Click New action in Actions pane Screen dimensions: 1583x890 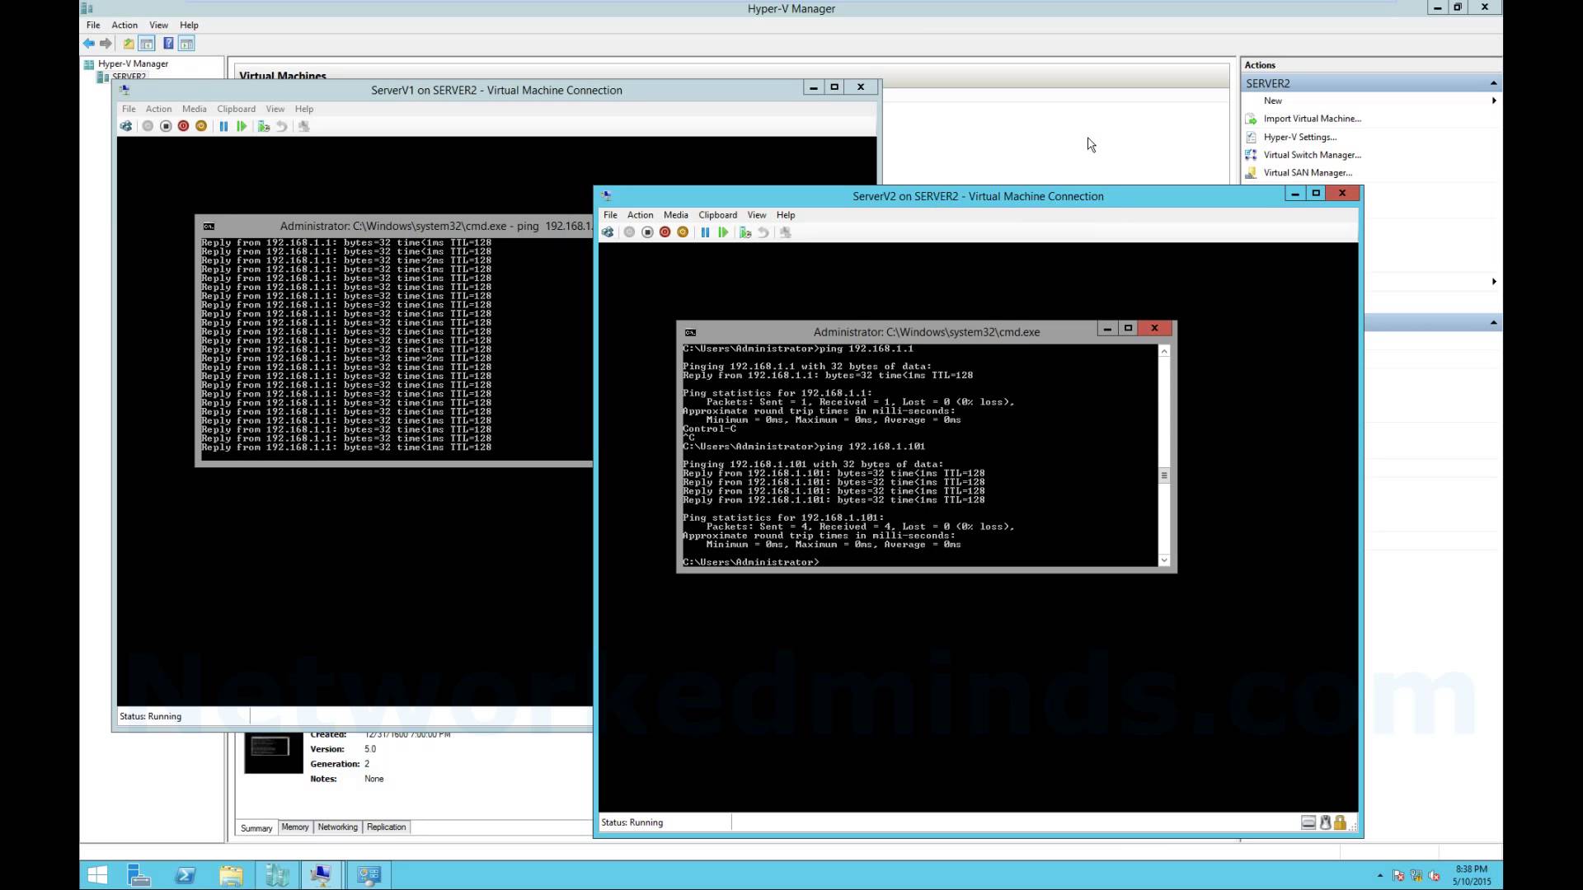[1273, 101]
